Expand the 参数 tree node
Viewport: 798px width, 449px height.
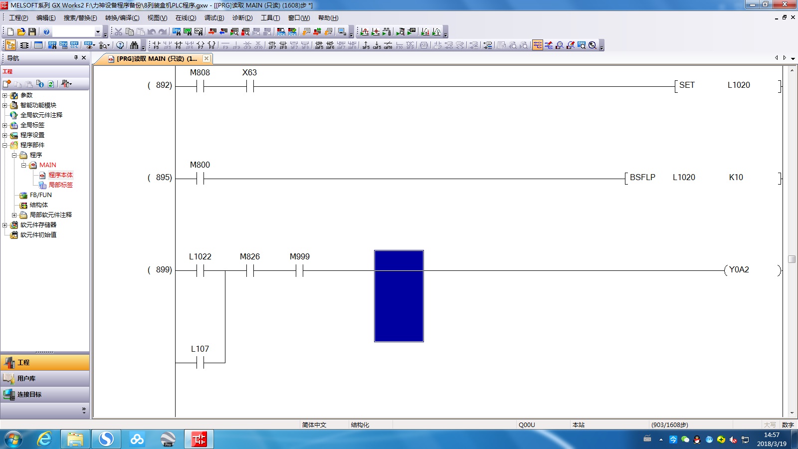click(5, 95)
